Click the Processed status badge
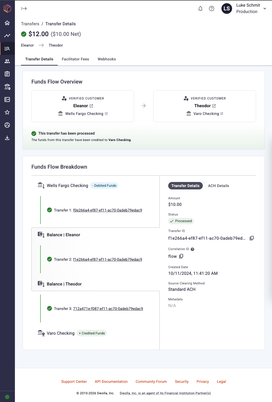 [x=181, y=221]
